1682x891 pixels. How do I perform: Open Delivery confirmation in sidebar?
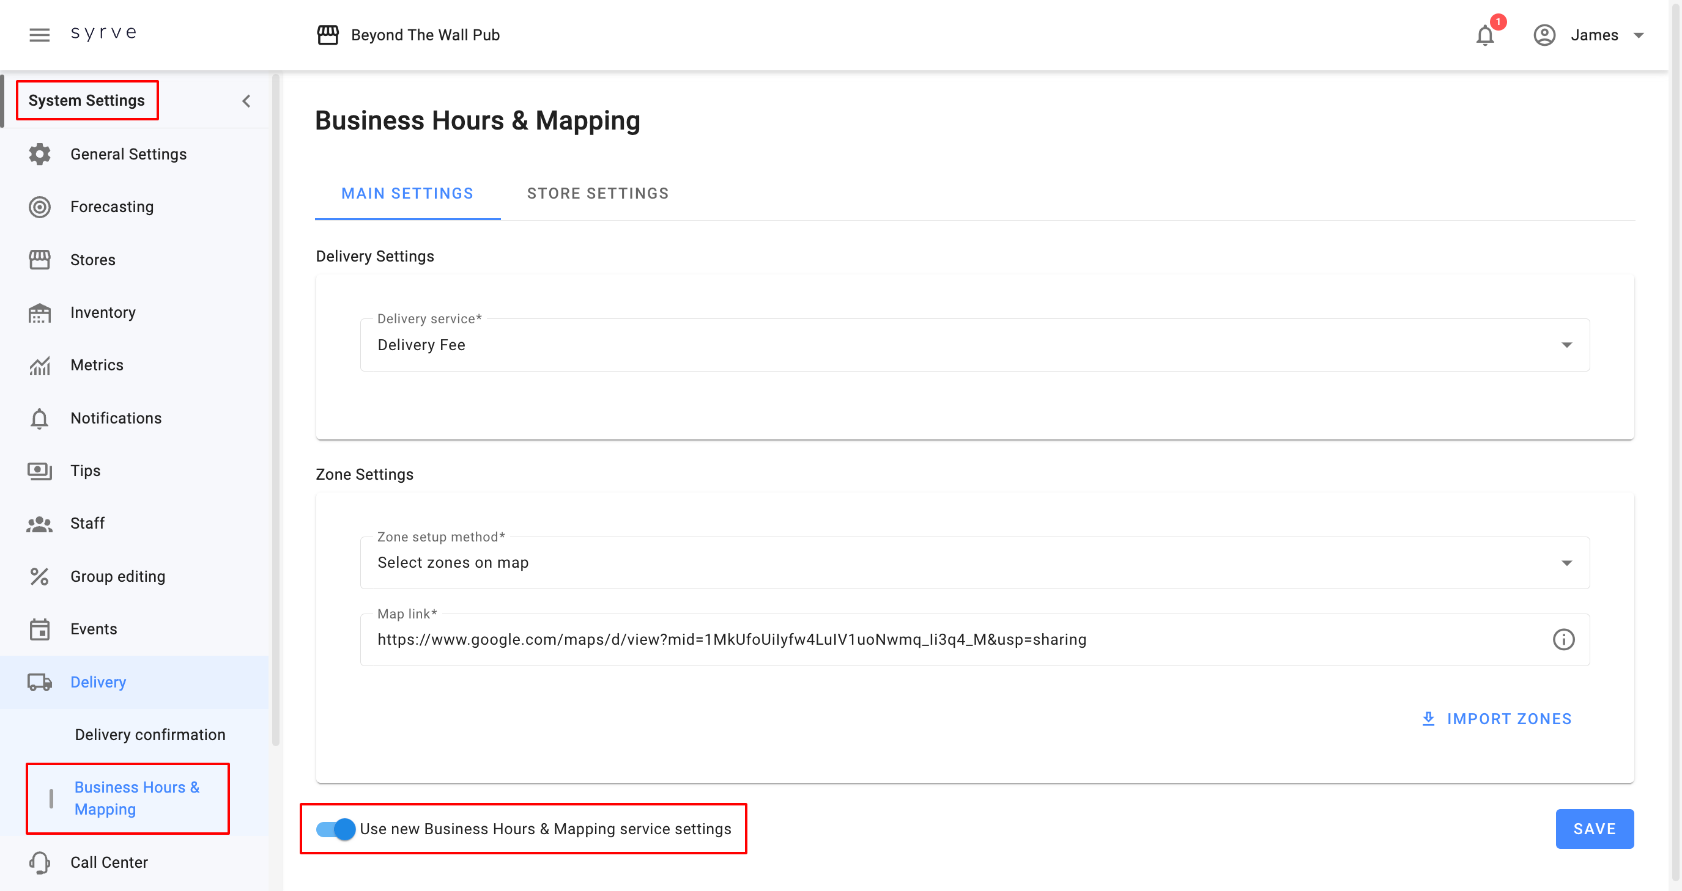point(150,735)
